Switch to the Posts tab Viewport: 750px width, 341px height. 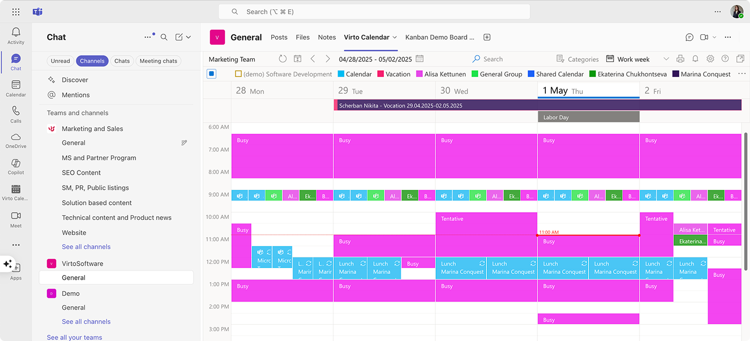click(279, 37)
